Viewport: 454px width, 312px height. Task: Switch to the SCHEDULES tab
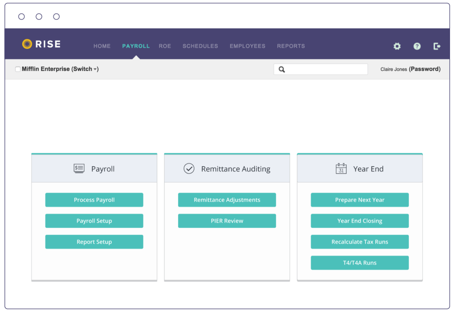[x=200, y=46]
